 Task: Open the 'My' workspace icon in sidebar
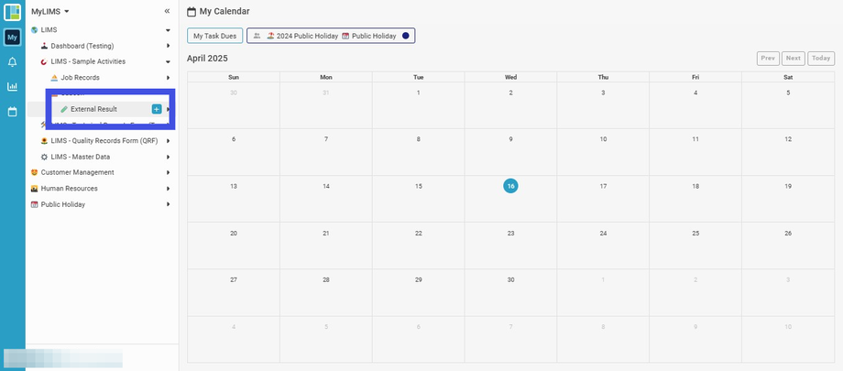pyautogui.click(x=12, y=38)
